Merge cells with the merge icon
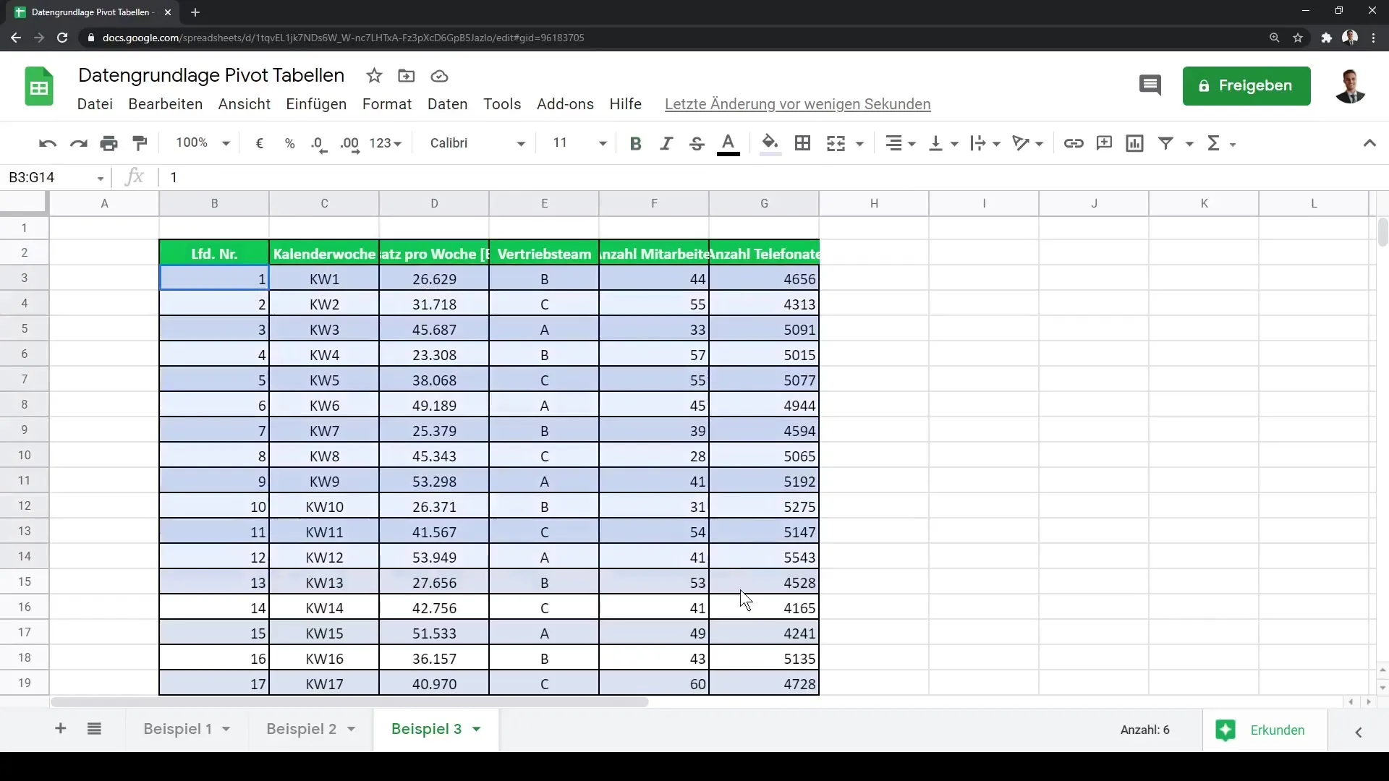 point(836,143)
